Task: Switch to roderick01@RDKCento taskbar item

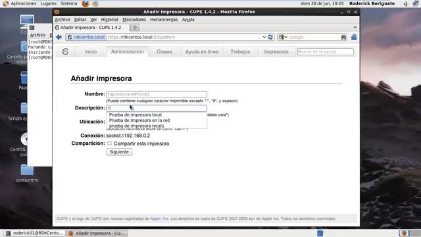Action: (35, 233)
